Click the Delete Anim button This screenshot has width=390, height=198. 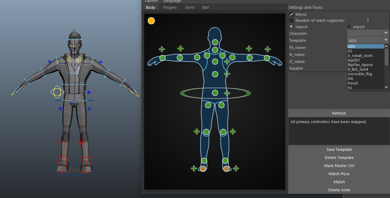pos(339,190)
